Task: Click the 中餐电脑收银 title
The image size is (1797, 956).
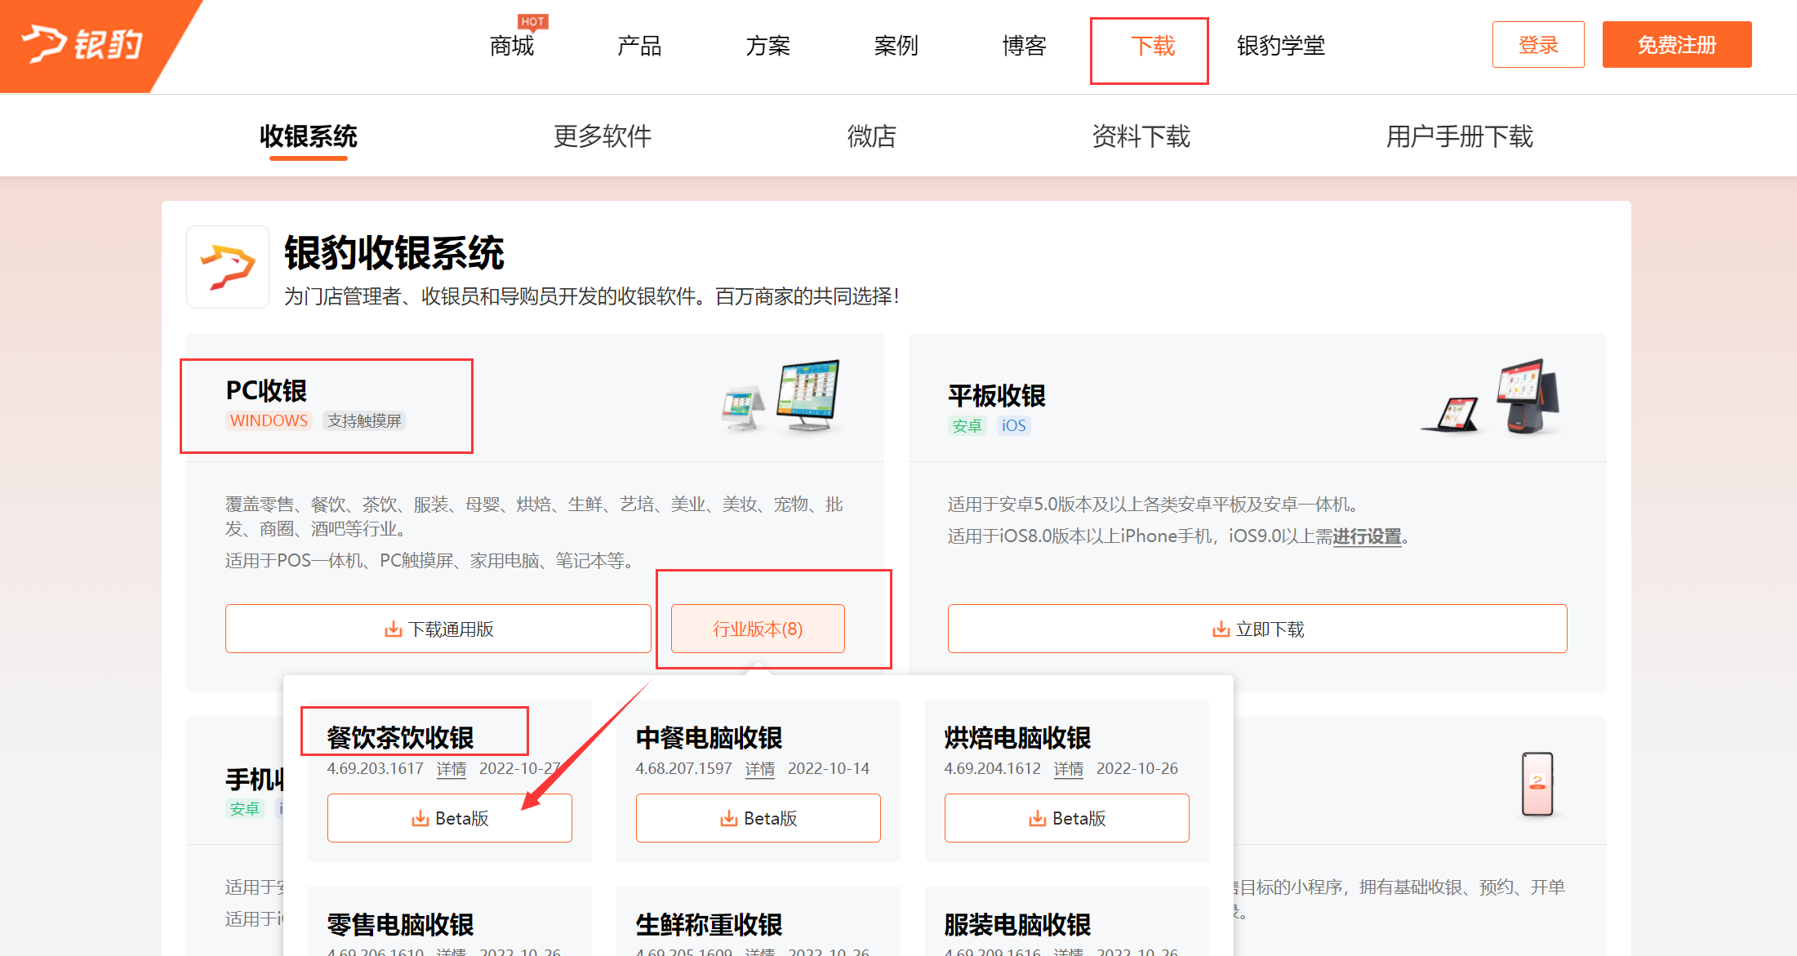Action: [x=709, y=738]
